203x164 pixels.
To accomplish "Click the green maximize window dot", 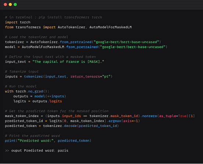I will click(15, 4).
